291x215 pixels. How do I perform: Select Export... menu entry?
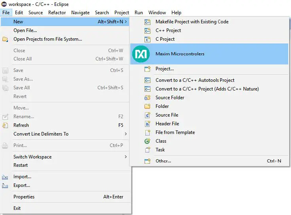coord(65,185)
